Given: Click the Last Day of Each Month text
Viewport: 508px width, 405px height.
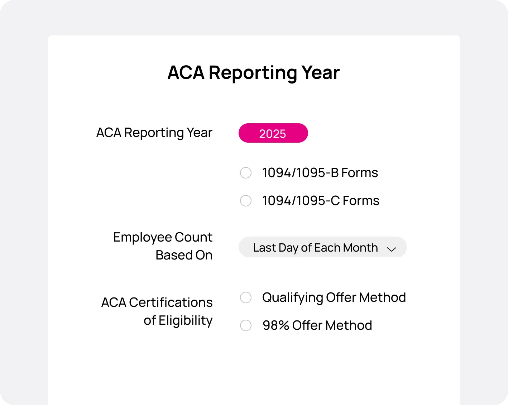Looking at the screenshot, I should (315, 247).
